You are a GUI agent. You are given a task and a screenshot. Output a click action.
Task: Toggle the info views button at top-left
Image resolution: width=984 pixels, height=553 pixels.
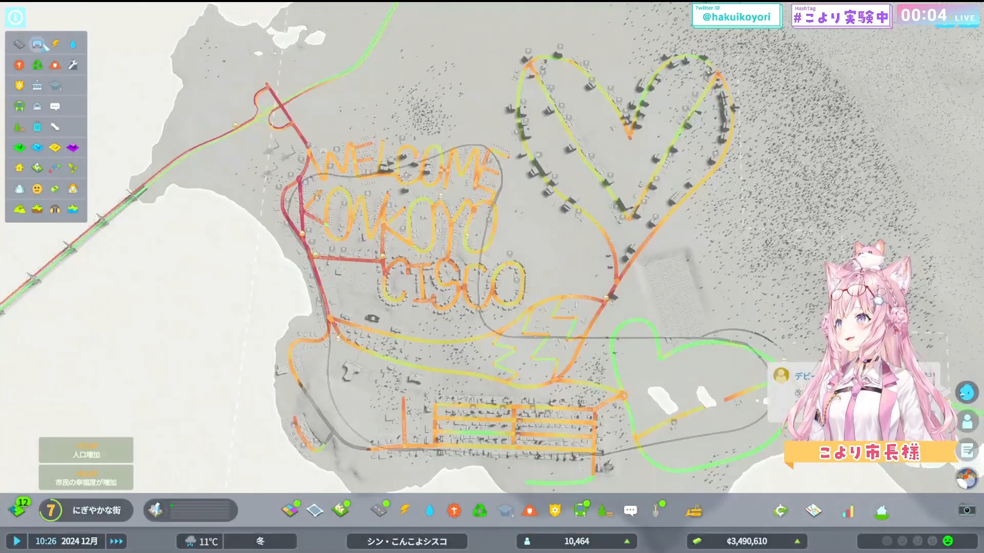[15, 17]
